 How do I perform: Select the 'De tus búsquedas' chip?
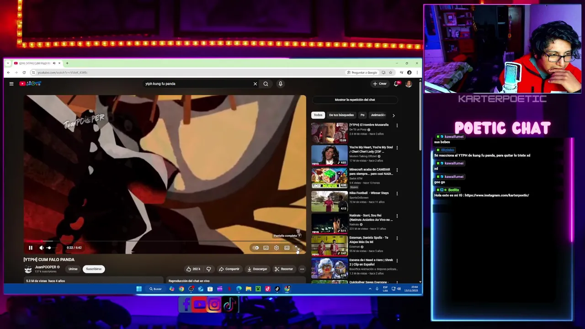[341, 115]
